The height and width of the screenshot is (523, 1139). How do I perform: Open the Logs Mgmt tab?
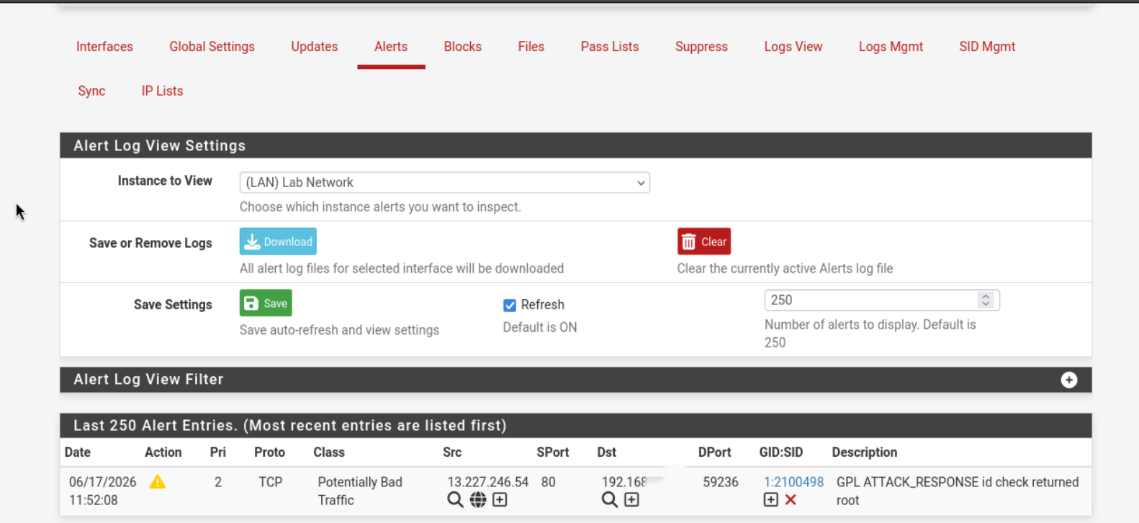click(x=891, y=47)
